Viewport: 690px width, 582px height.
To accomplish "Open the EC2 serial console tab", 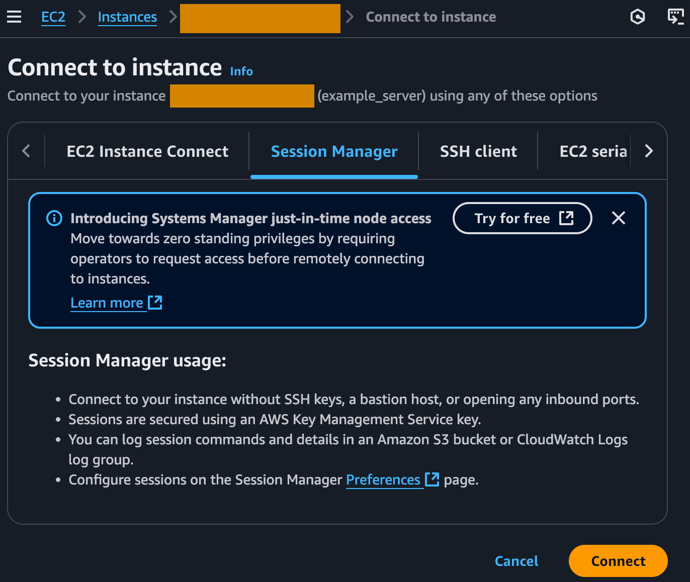I will pos(593,151).
